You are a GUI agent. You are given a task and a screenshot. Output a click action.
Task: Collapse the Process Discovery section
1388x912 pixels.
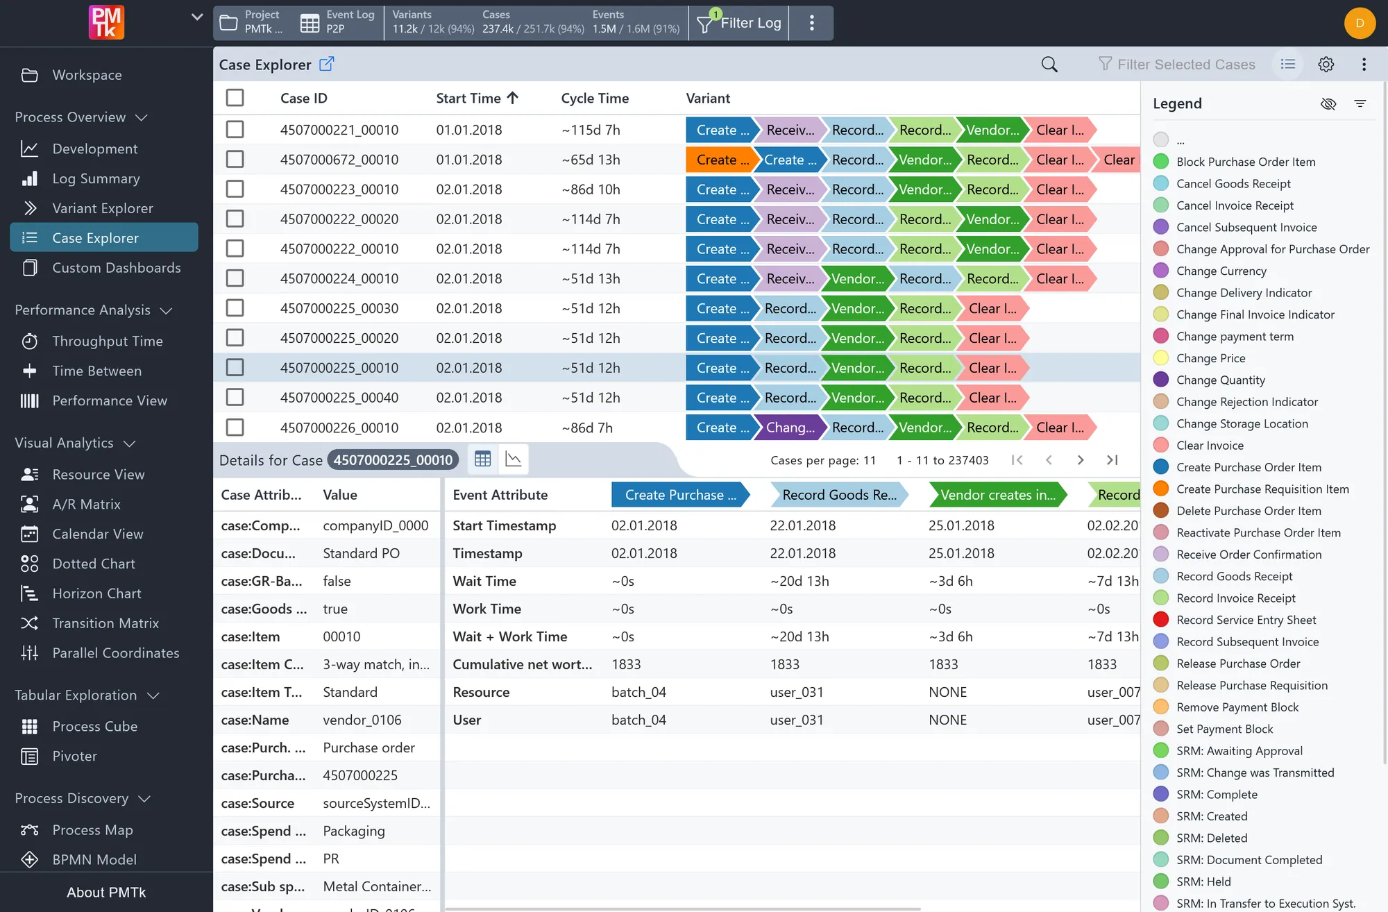pyautogui.click(x=144, y=799)
